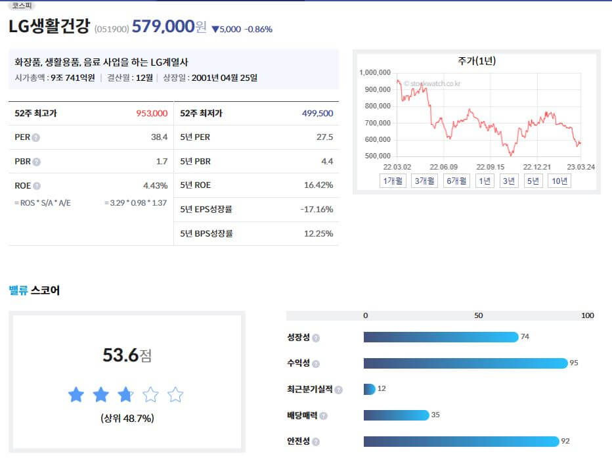Click the PBR value 1.7
Image resolution: width=612 pixels, height=458 pixels.
point(162,161)
